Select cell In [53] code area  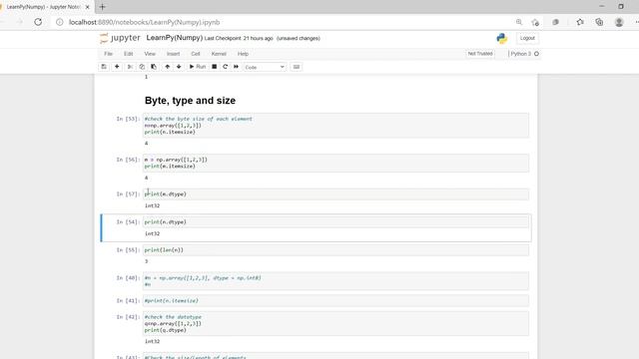pyautogui.click(x=335, y=126)
